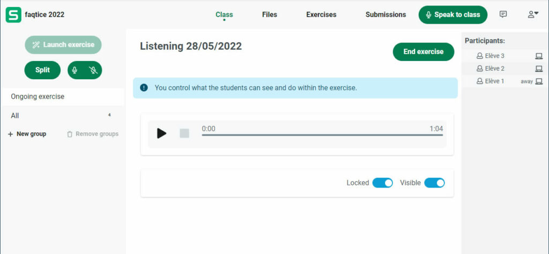Screen dimensions: 549x254
Task: Switch to the Files tab
Action: tap(270, 14)
